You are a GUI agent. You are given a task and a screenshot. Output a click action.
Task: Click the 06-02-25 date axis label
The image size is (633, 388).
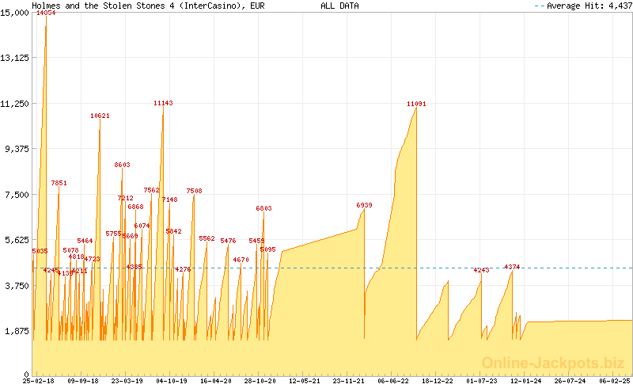[614, 381]
